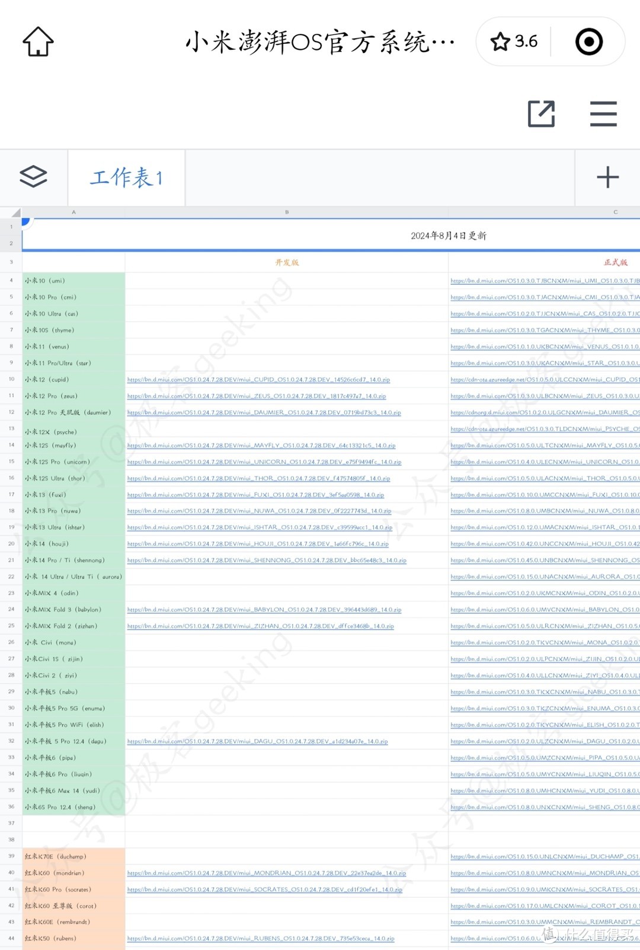Open the MAYFLY dev version download link
This screenshot has width=640, height=950.
(x=261, y=446)
